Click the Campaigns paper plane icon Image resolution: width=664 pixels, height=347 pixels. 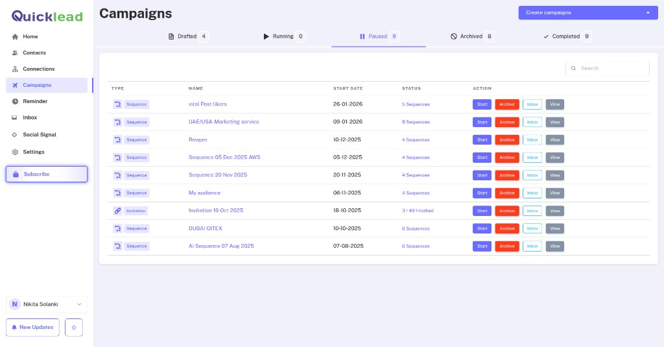click(16, 85)
